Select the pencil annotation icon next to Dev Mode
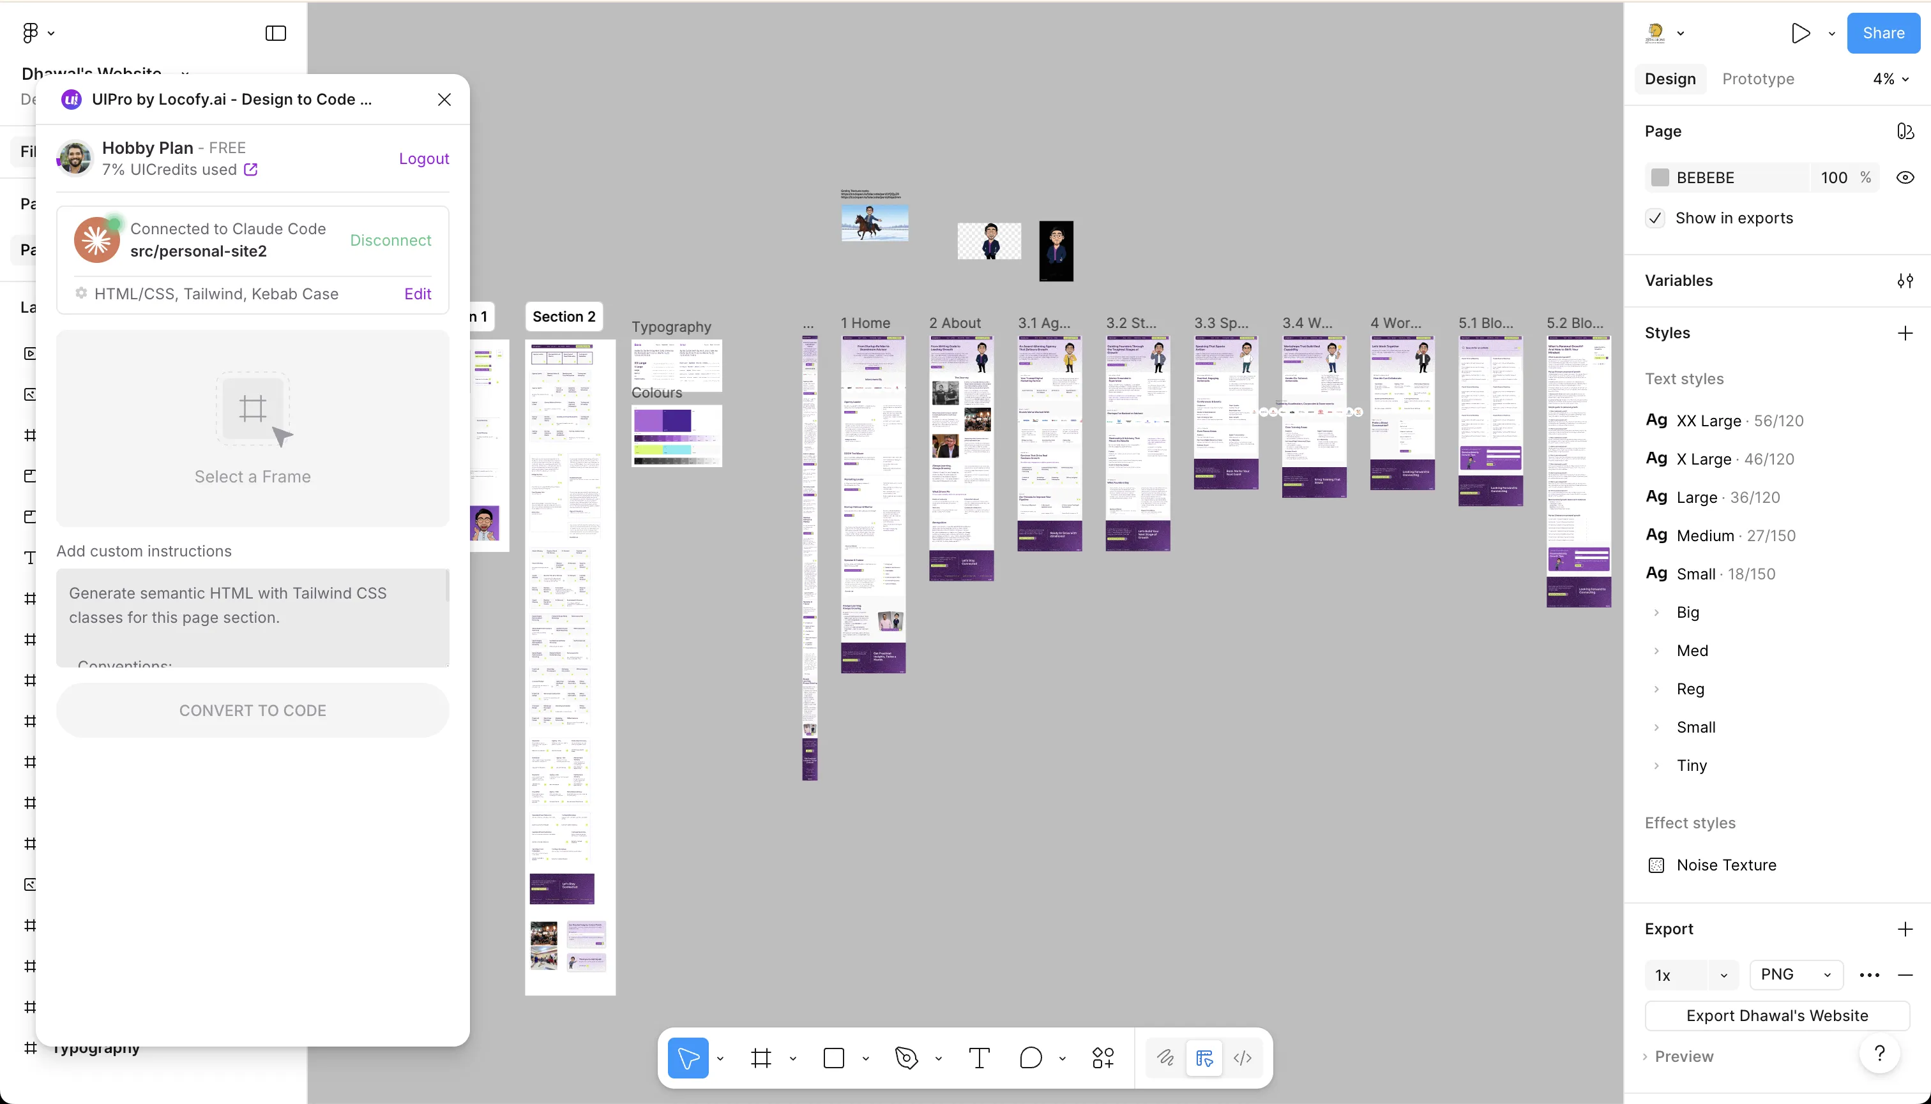This screenshot has height=1104, width=1931. (x=1165, y=1058)
